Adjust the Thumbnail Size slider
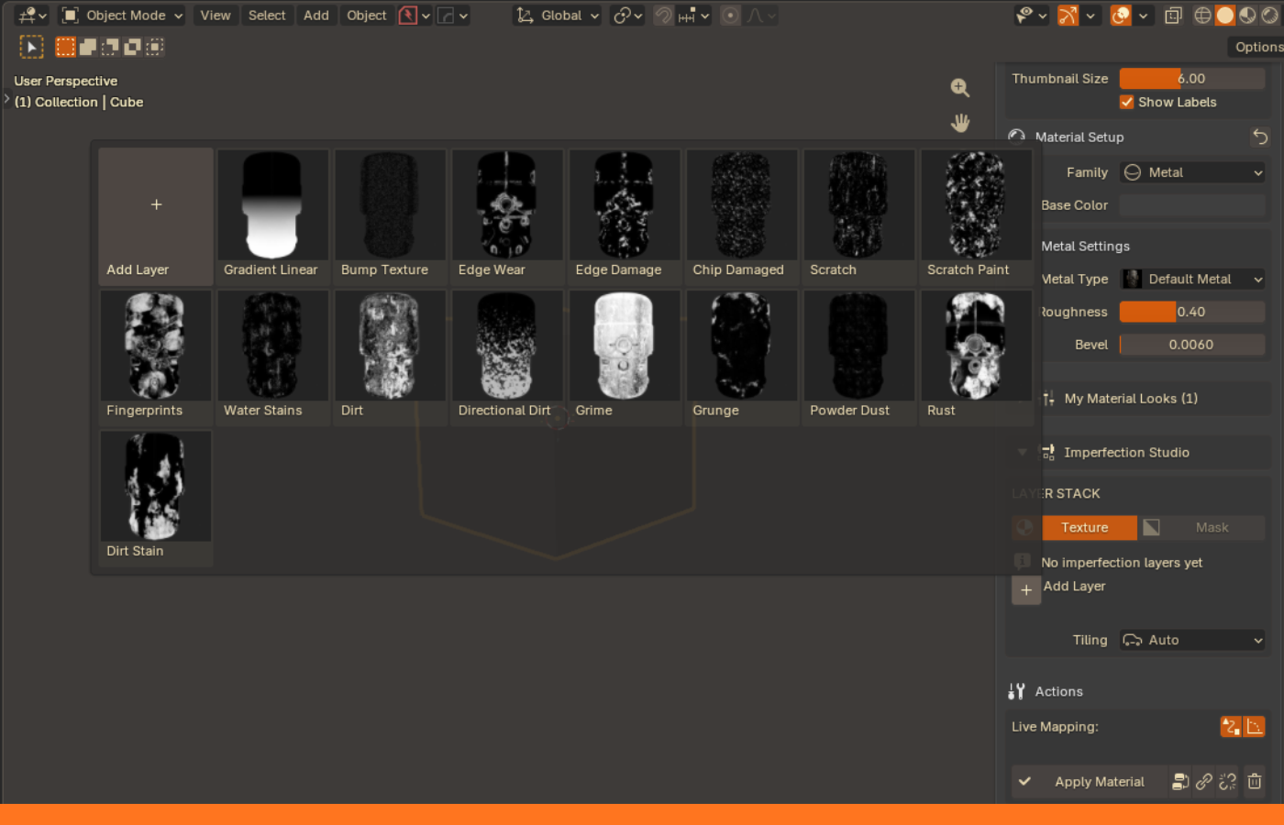This screenshot has width=1284, height=825. point(1192,79)
